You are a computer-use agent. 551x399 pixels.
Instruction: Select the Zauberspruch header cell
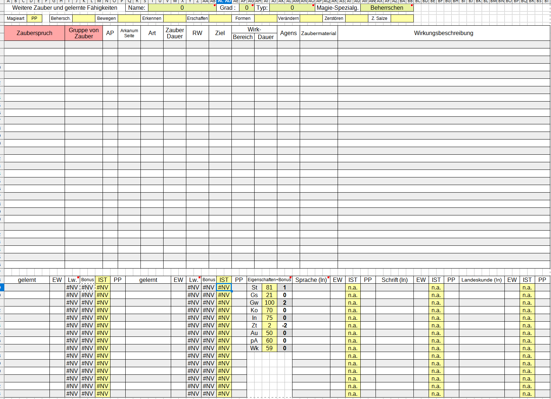pos(34,33)
